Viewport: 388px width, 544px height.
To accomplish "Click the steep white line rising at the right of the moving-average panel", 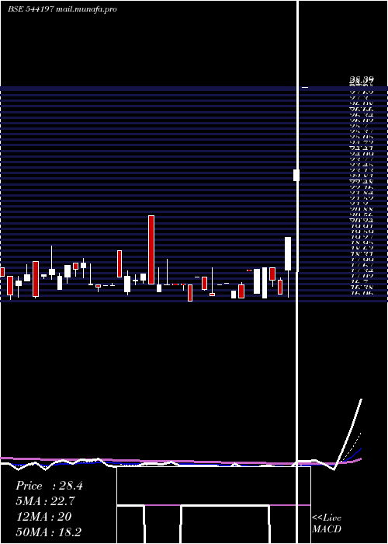I will [348, 434].
